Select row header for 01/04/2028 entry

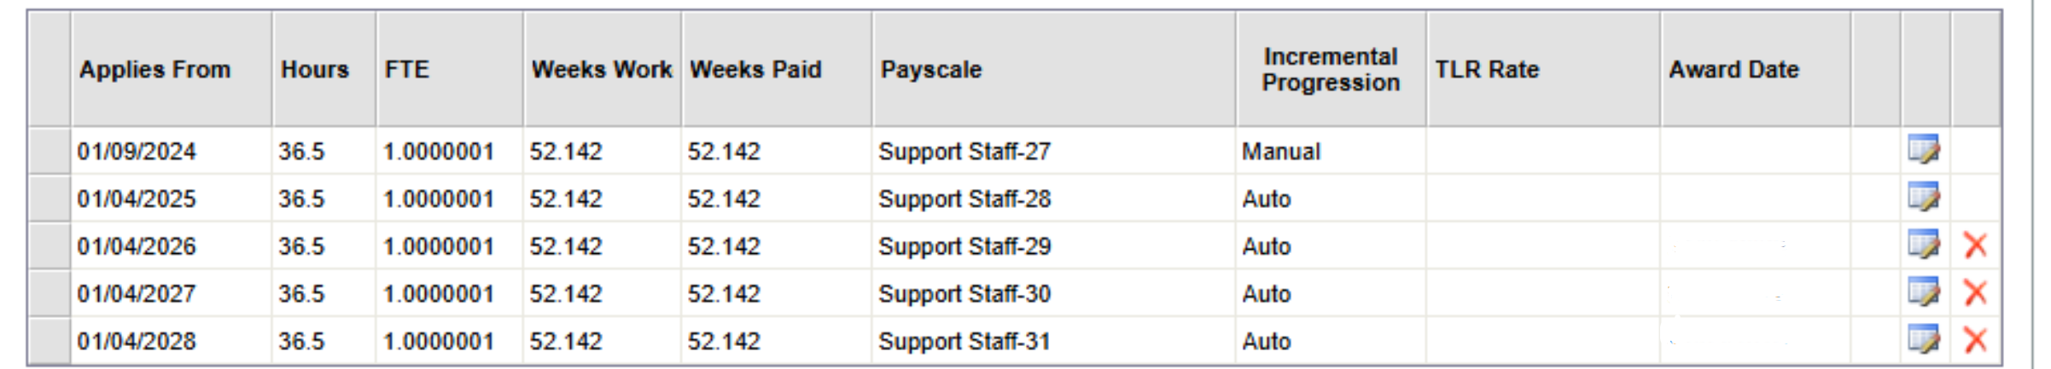tap(50, 341)
